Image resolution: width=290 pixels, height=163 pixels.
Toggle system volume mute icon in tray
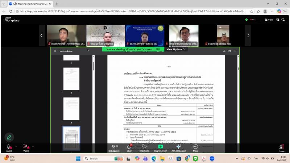[x=268, y=158]
